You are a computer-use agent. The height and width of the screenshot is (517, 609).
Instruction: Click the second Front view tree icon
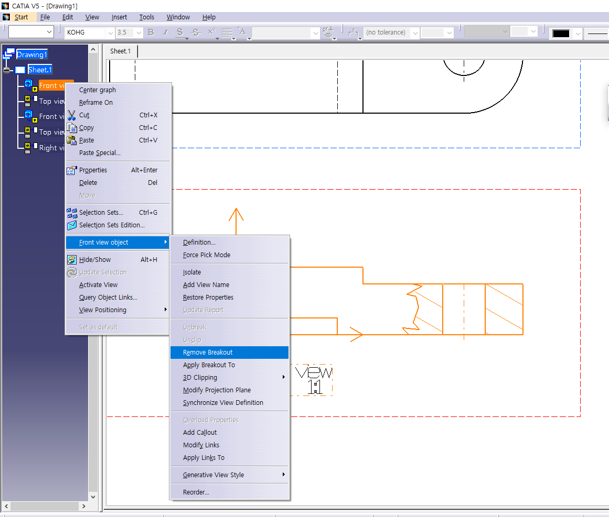[31, 116]
